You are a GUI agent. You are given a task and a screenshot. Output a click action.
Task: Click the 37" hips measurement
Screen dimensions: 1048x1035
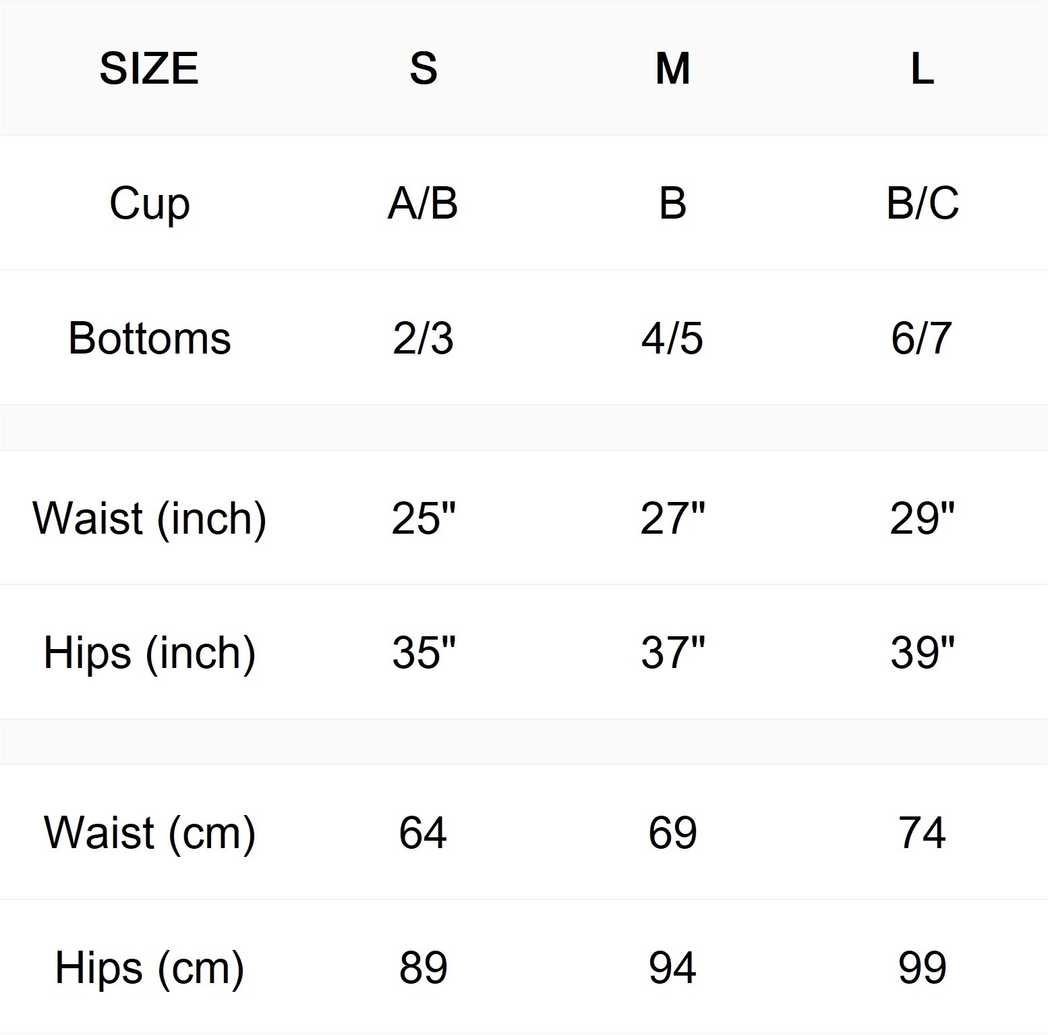(673, 652)
